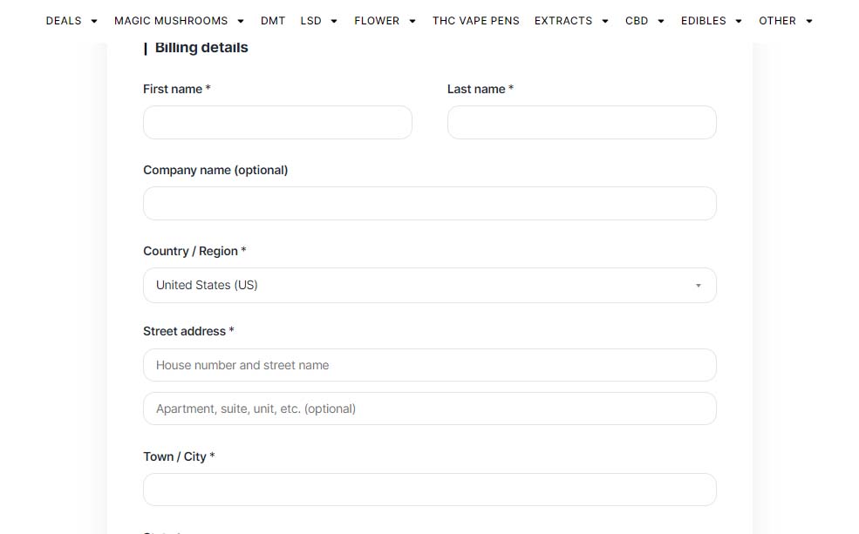Image resolution: width=859 pixels, height=534 pixels.
Task: Expand the EDIBLES dropdown arrow
Action: pos(739,21)
